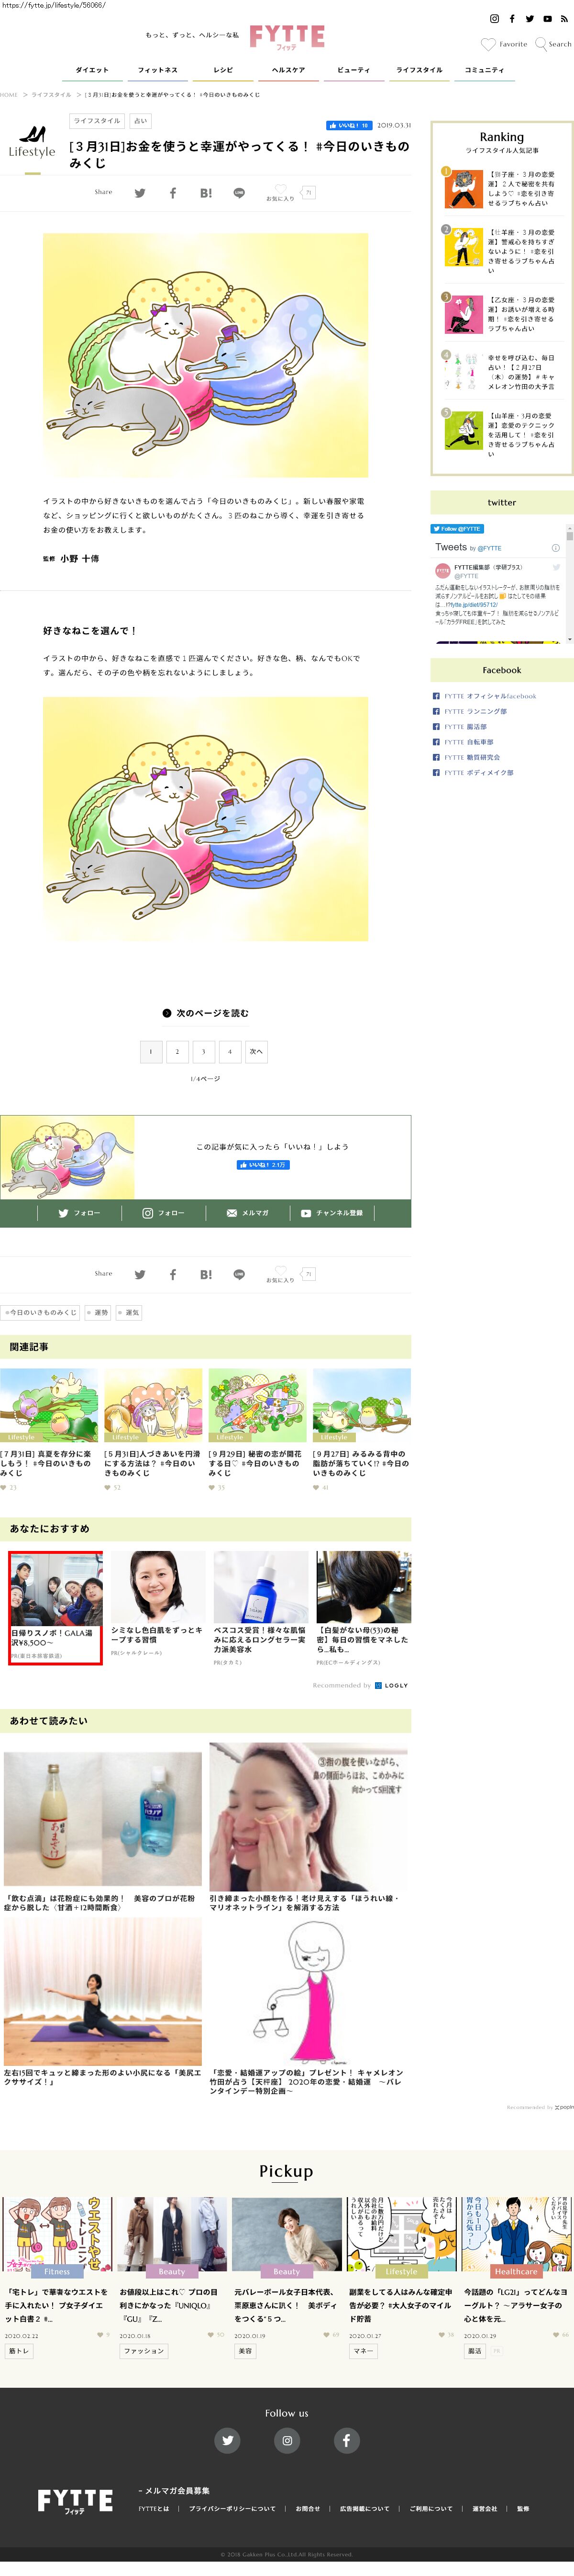Open フィットネス navigation tab
This screenshot has height=2576, width=574.
tap(158, 70)
